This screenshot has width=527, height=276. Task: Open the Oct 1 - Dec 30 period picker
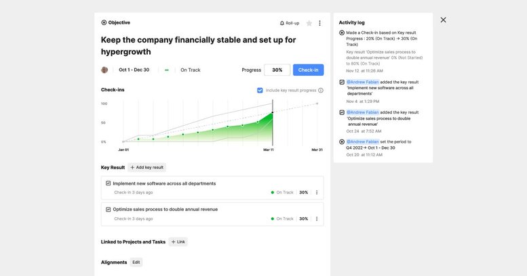(134, 70)
